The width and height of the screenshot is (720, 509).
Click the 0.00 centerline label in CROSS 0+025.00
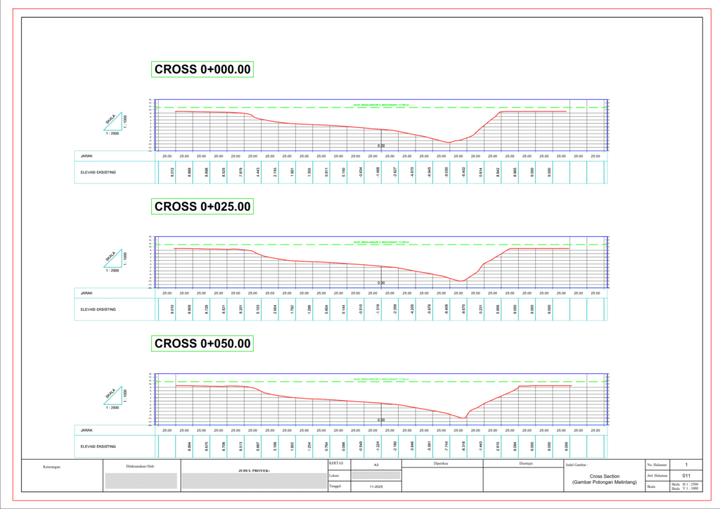pos(381,283)
